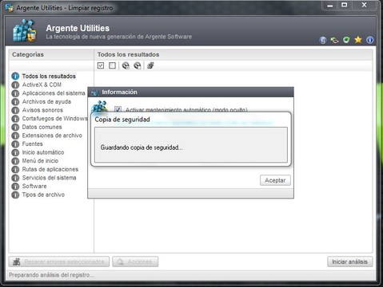Click the Iniciar análisis button
Viewport: 383px width, 287px height.
349,261
